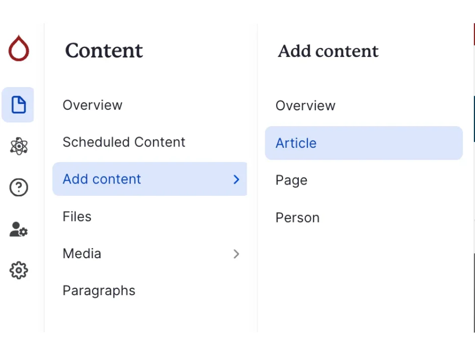Click the Help question mark icon
Screen dimensions: 475x356
pyautogui.click(x=18, y=187)
